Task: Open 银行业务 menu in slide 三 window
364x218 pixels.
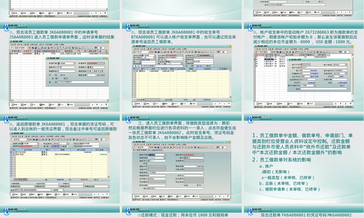Action: tap(156, 145)
